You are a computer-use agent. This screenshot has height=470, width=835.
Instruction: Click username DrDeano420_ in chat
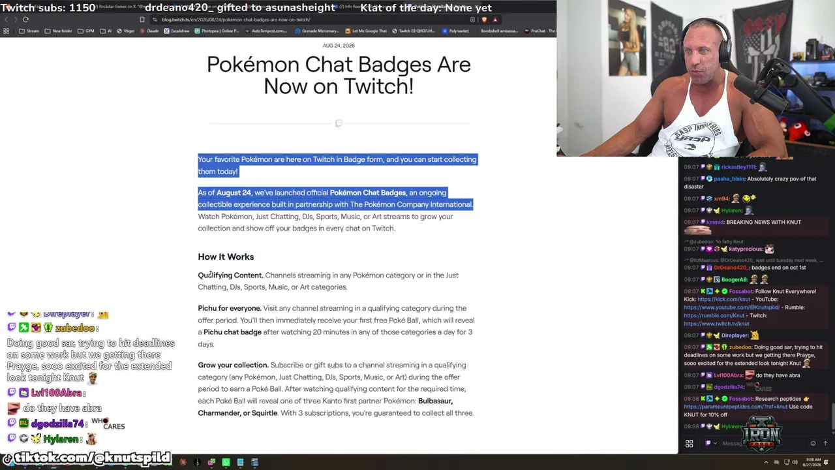tap(731, 268)
